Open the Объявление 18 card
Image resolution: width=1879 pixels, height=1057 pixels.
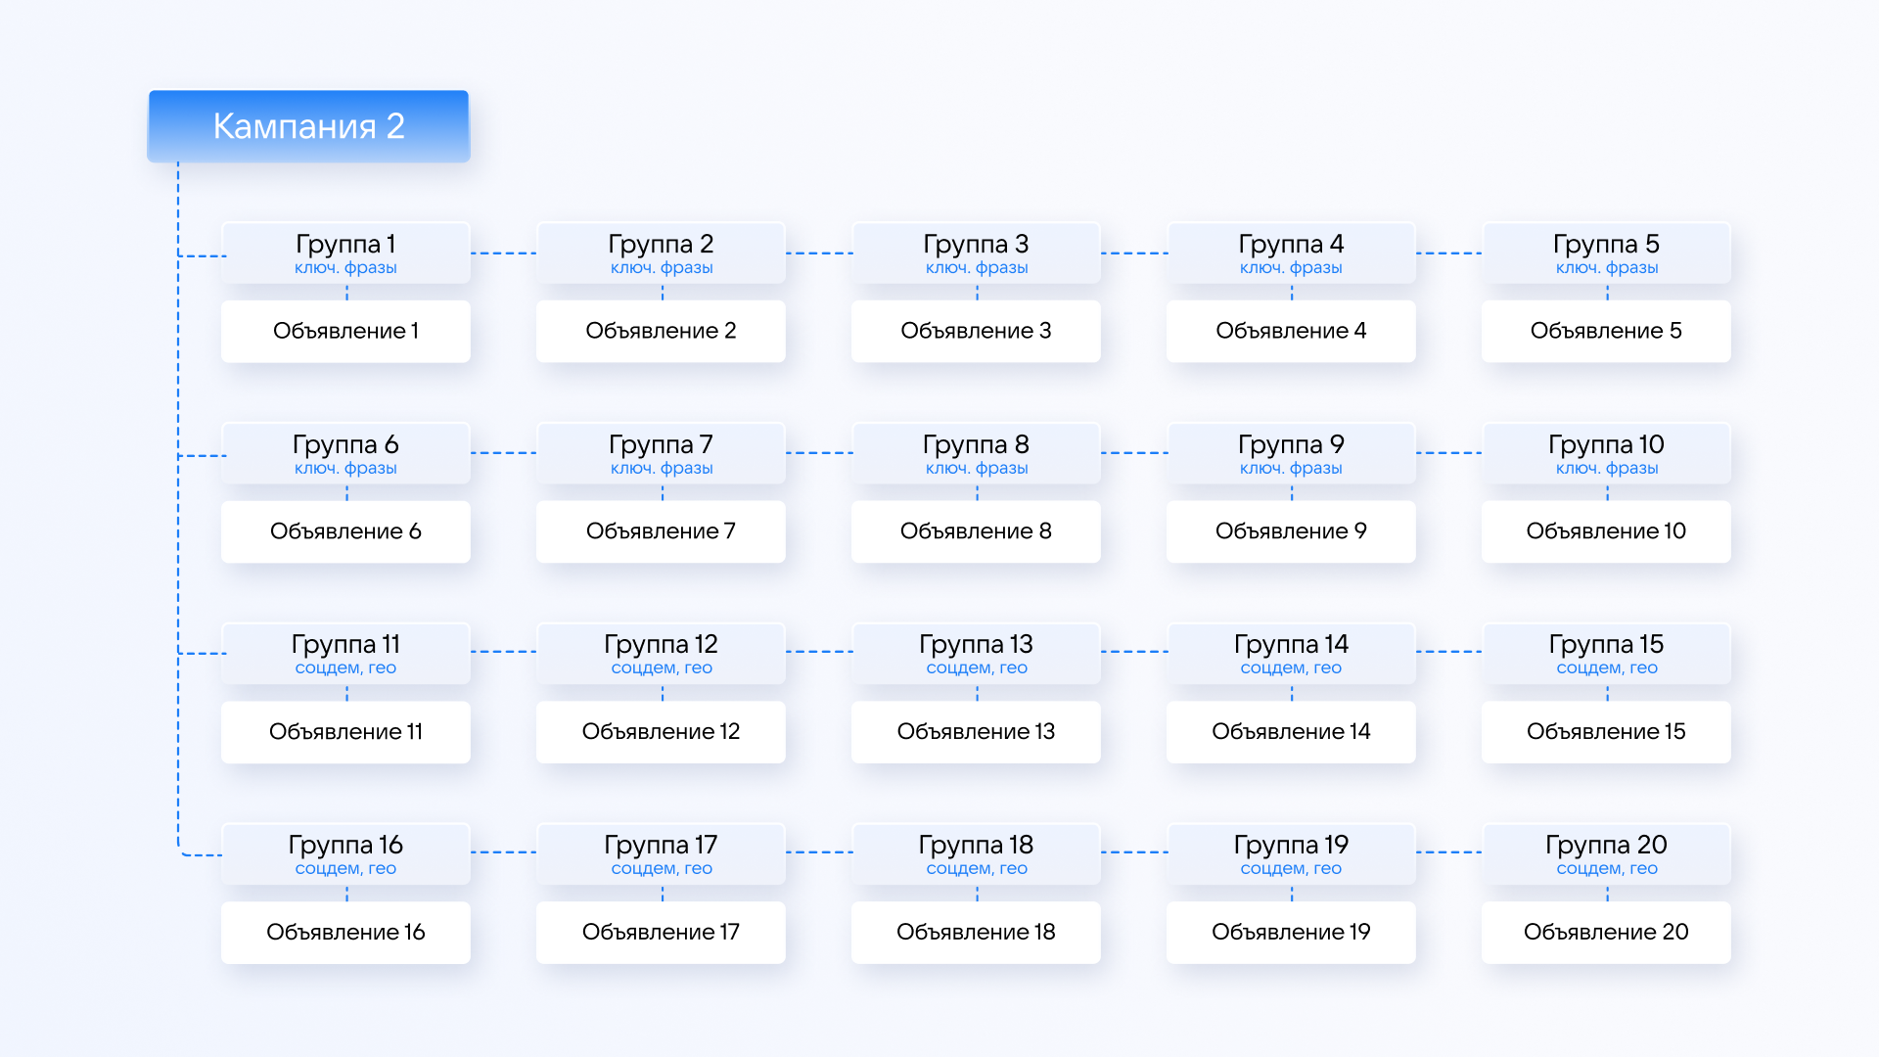tap(976, 933)
